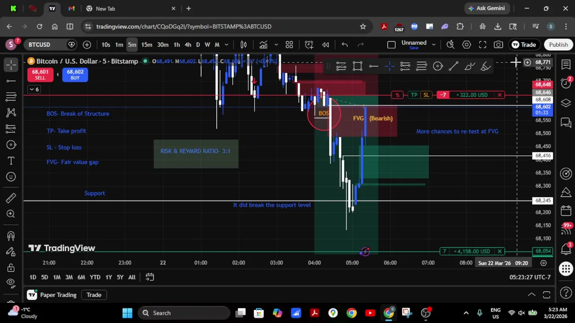The width and height of the screenshot is (575, 323).
Task: Select the Text annotation tool
Action: pyautogui.click(x=11, y=161)
